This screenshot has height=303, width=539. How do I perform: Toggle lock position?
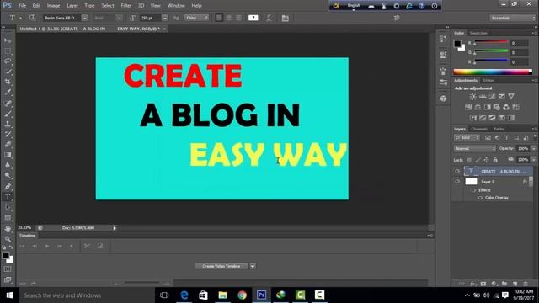(487, 160)
